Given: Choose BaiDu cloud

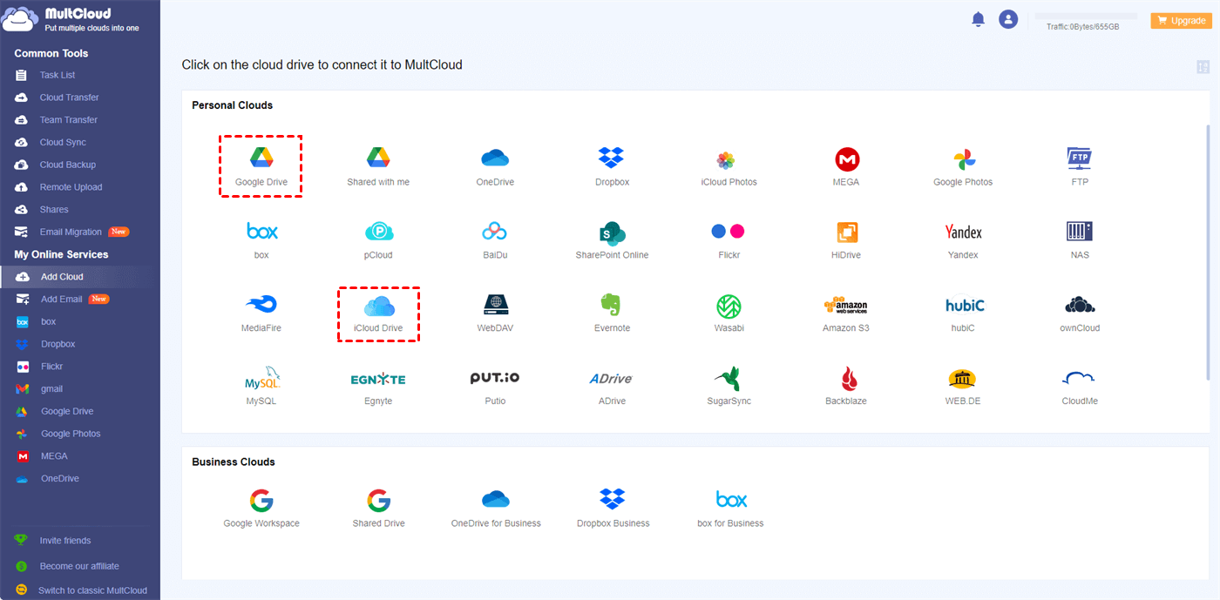Looking at the screenshot, I should point(495,239).
